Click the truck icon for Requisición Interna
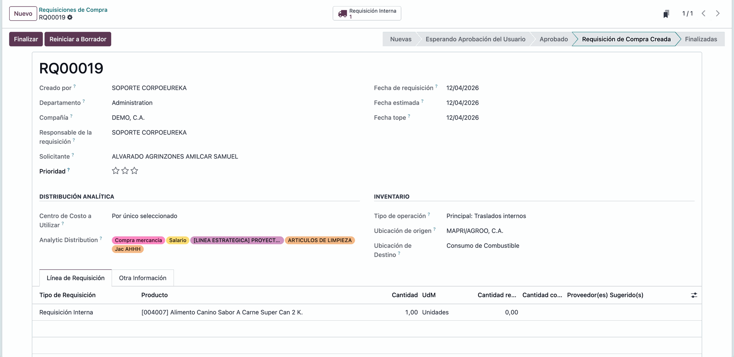The width and height of the screenshot is (734, 357). click(342, 14)
